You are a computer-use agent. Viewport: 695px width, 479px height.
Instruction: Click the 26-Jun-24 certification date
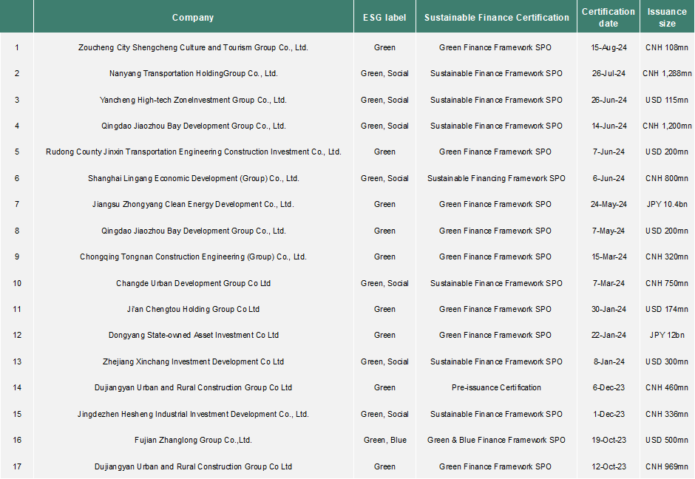[x=608, y=100]
